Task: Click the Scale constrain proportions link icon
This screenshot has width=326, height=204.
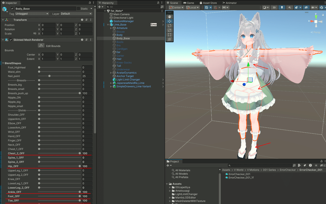Action: 35,34
